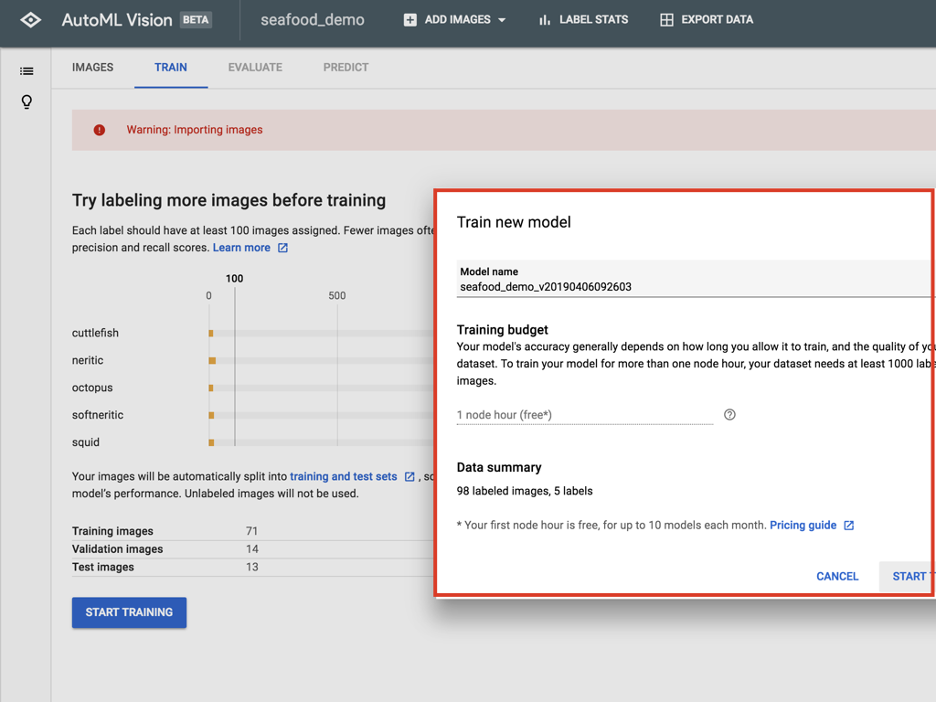
Task: Click the AutoML Vision logo icon
Action: (x=30, y=20)
